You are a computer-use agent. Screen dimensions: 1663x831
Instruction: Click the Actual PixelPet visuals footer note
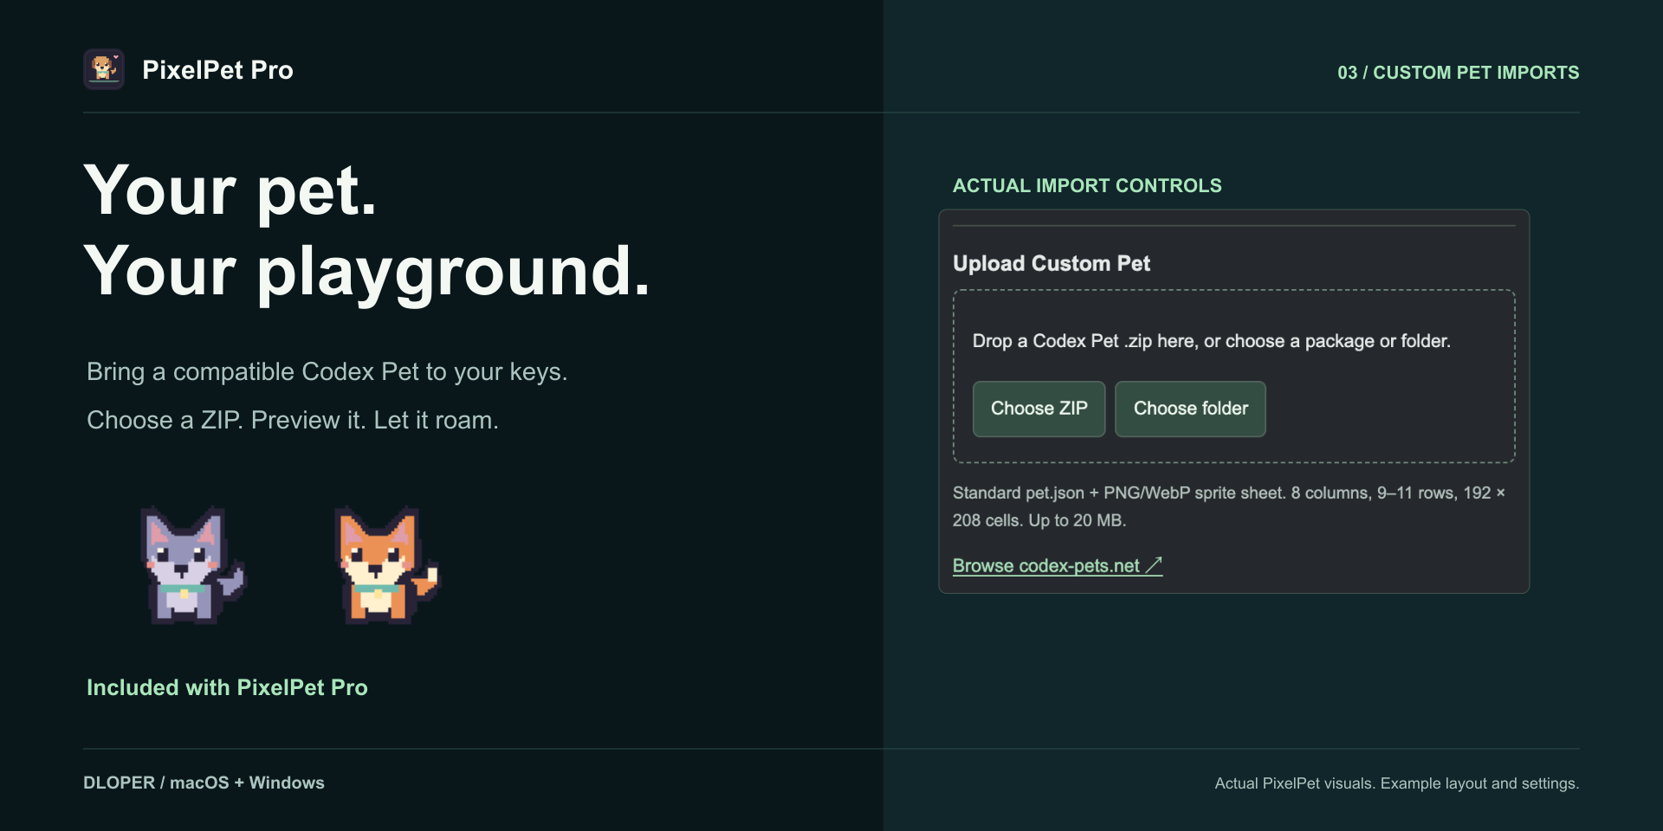[1397, 783]
